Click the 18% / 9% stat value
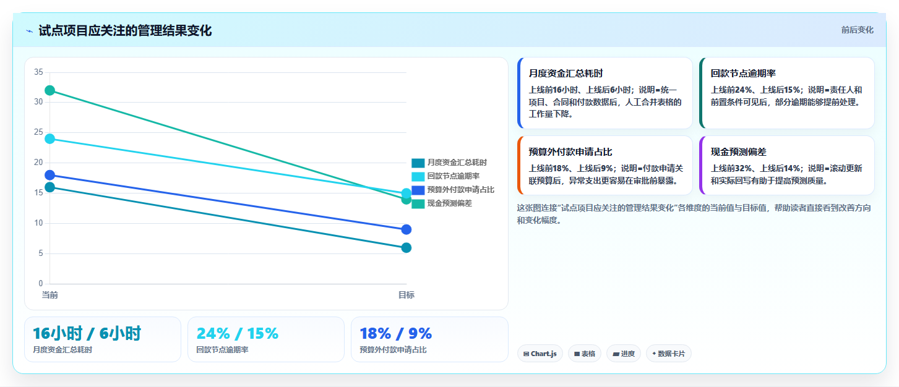 pyautogui.click(x=395, y=334)
